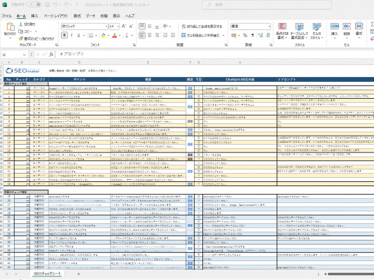Screen dimensions: 374x280
Task: Open the font size dropdown
Action: click(118, 26)
